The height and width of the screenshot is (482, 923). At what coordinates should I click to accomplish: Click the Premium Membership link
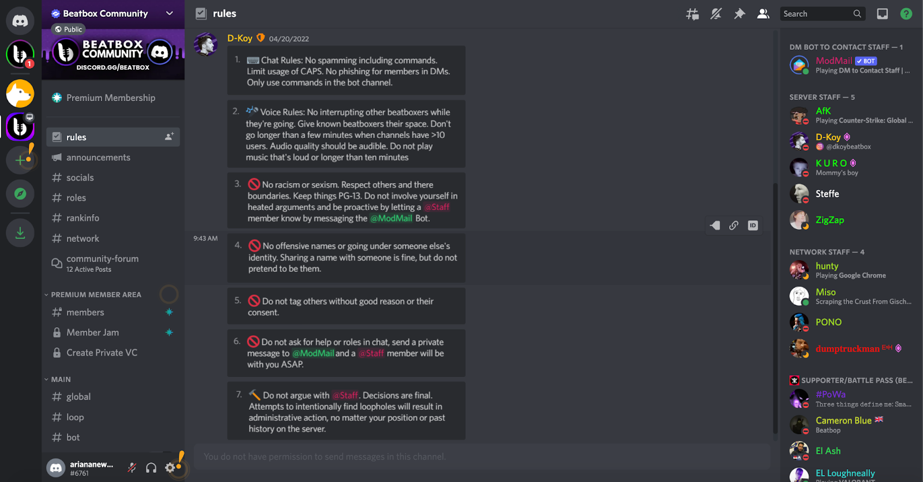(110, 98)
